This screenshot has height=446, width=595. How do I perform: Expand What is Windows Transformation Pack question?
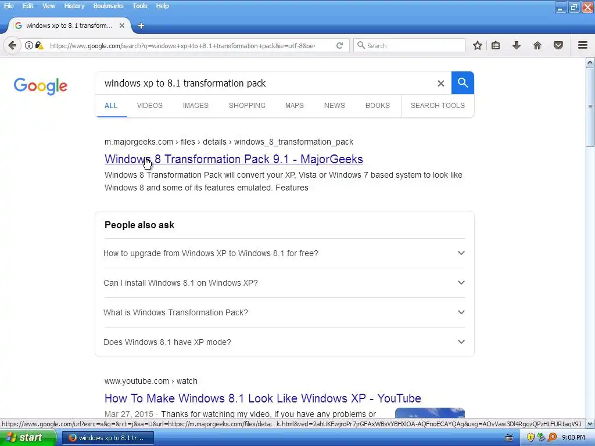click(x=284, y=312)
